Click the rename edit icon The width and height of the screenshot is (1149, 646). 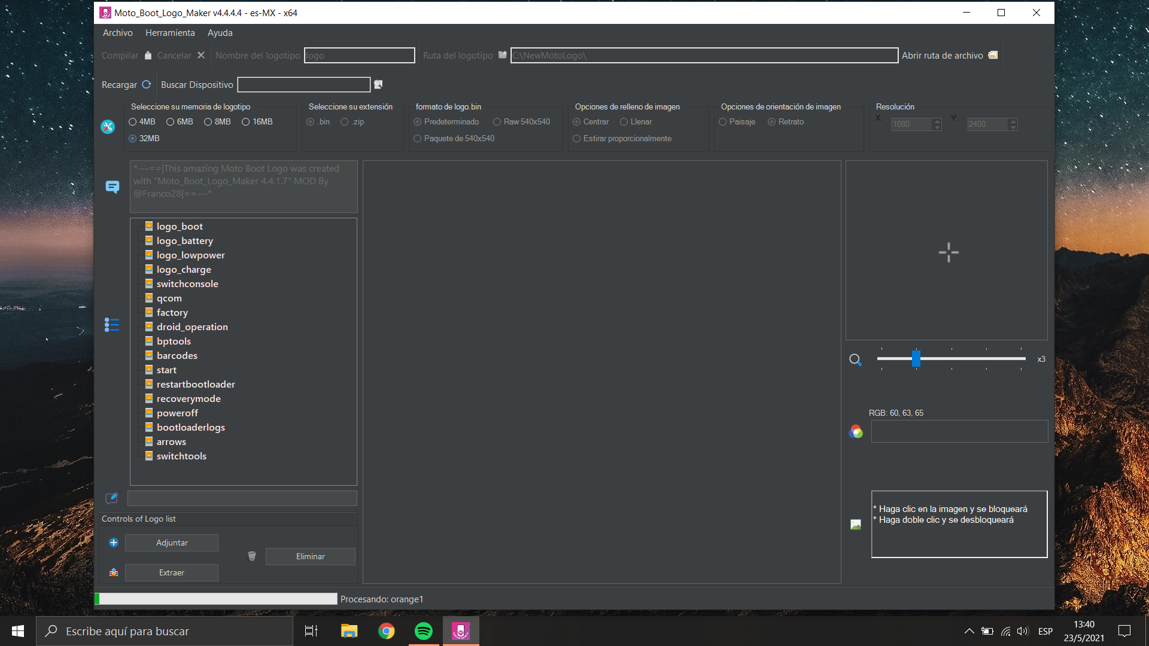(112, 498)
